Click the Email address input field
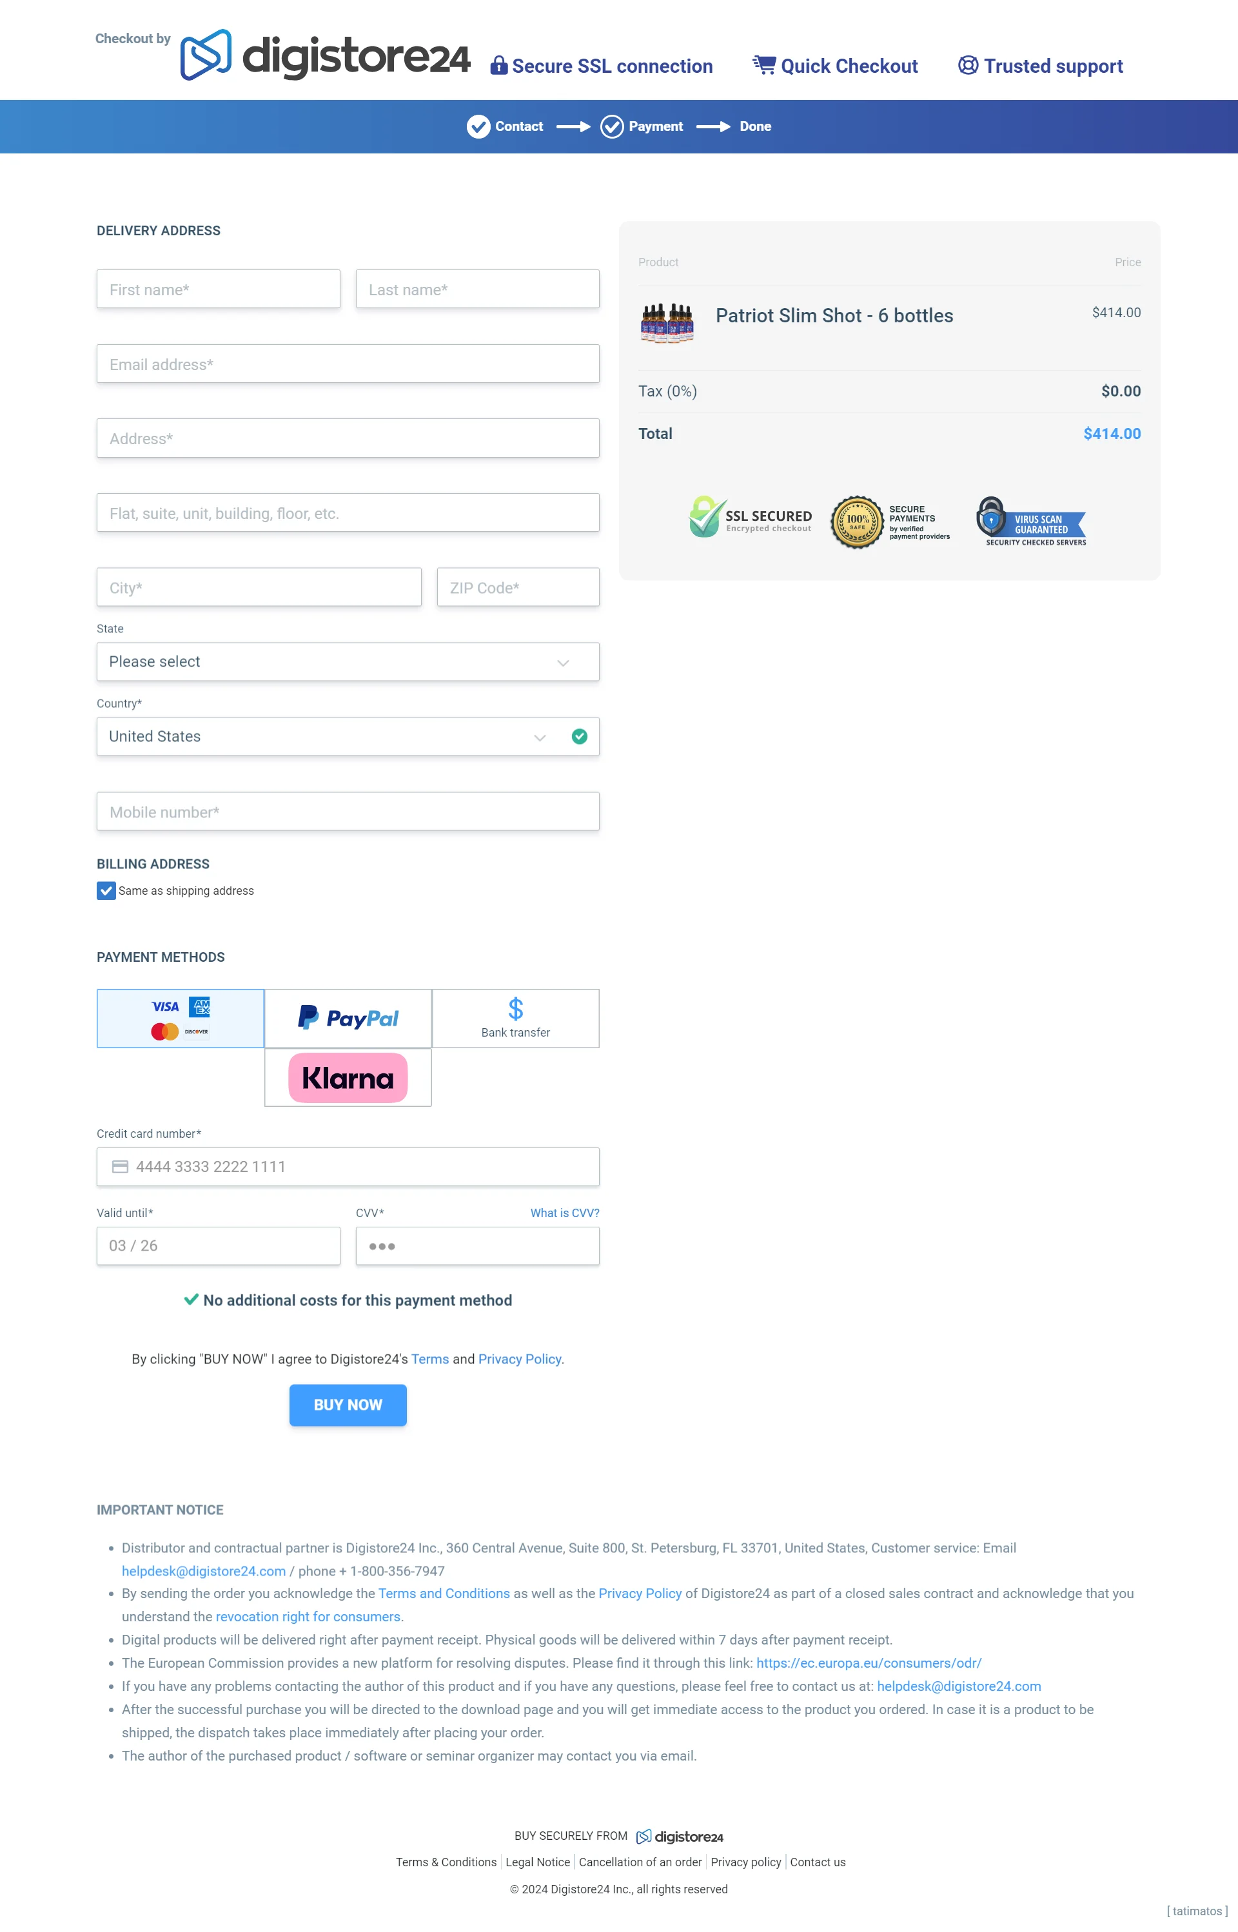 (x=348, y=364)
